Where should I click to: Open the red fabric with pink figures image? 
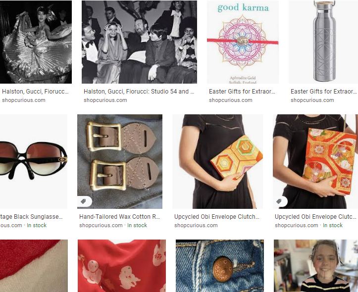122,266
